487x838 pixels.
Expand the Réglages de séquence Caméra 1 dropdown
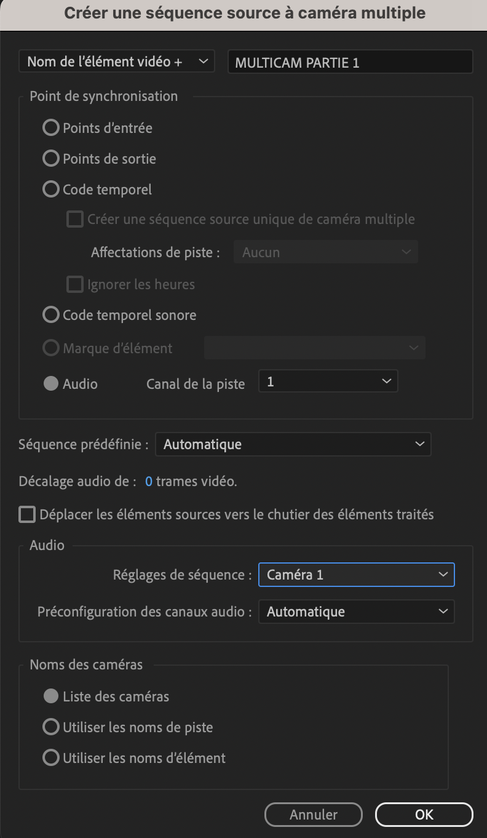pos(356,575)
